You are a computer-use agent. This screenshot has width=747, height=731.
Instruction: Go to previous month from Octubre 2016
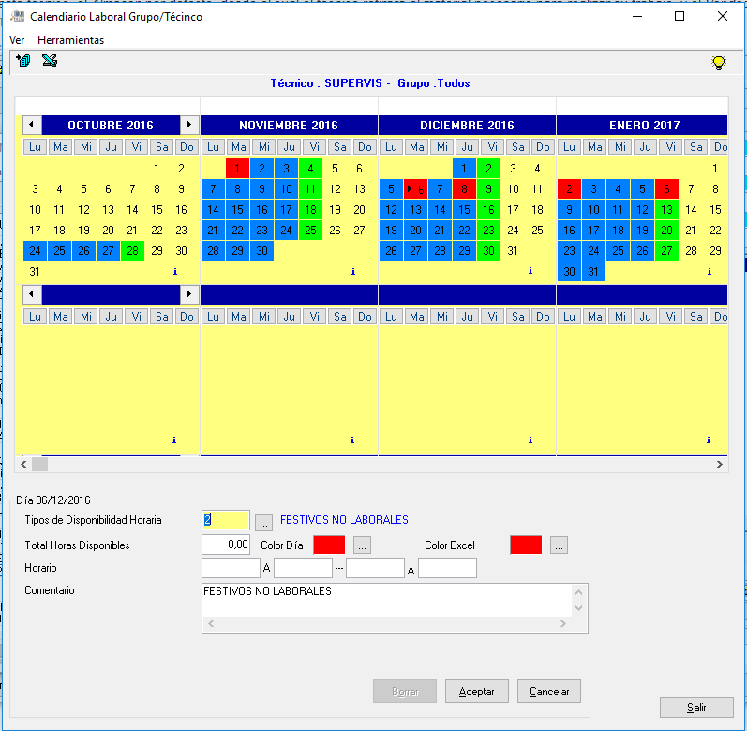pyautogui.click(x=32, y=125)
